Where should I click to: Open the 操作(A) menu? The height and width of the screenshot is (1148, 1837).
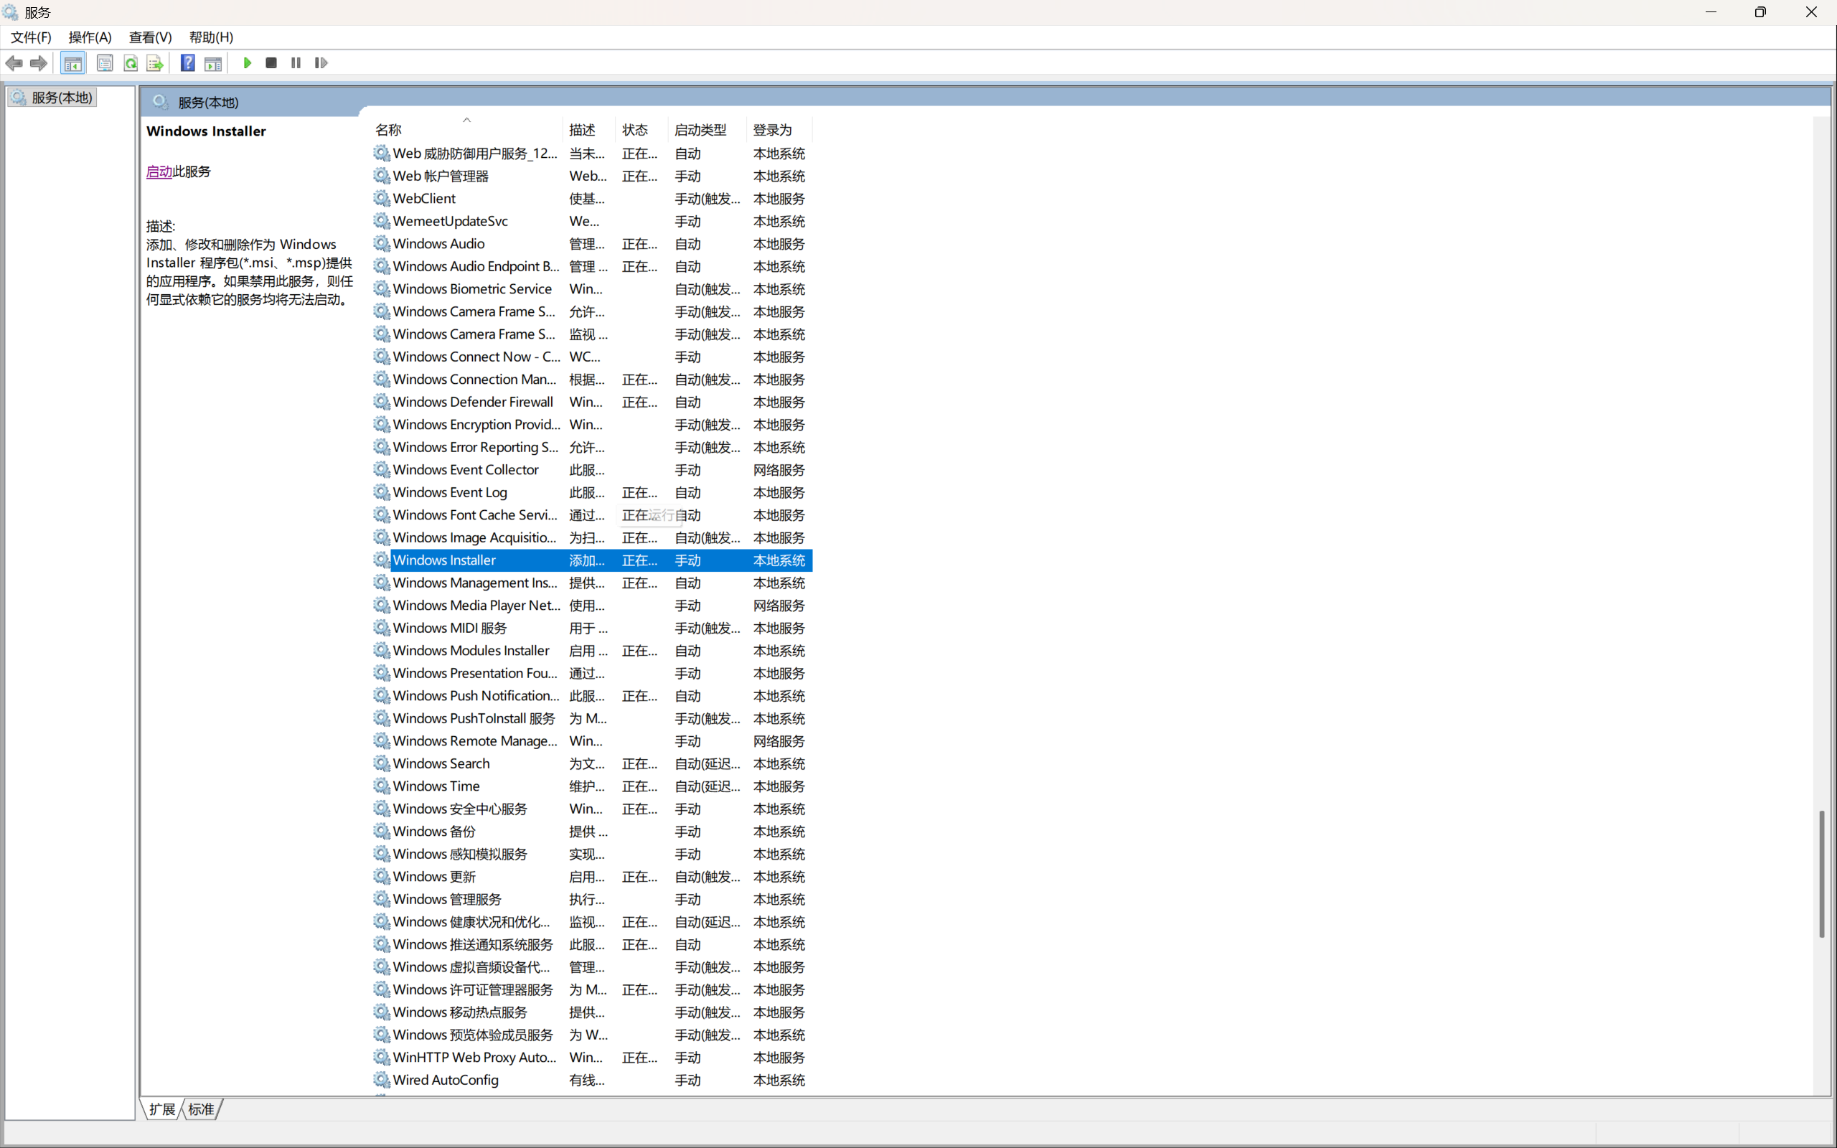(90, 37)
